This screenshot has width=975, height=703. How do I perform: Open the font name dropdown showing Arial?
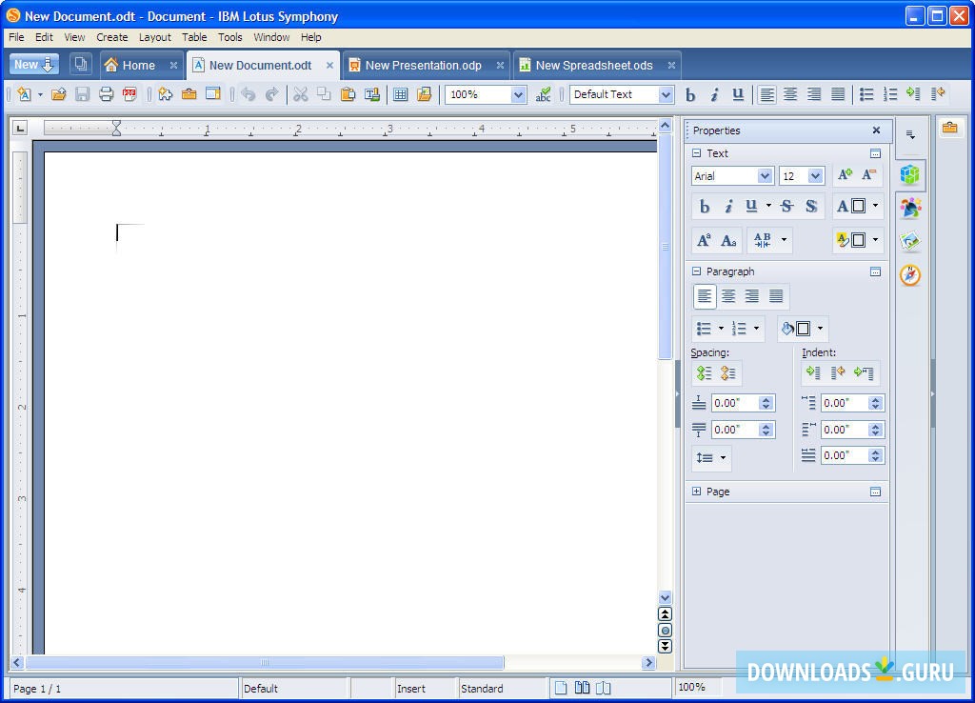[766, 175]
